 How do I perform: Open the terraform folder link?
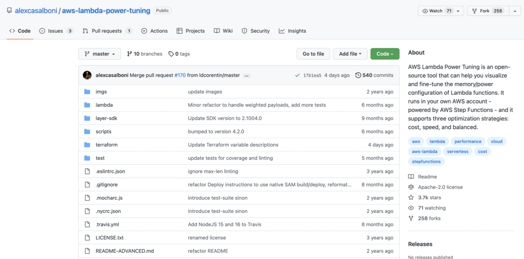pos(106,145)
